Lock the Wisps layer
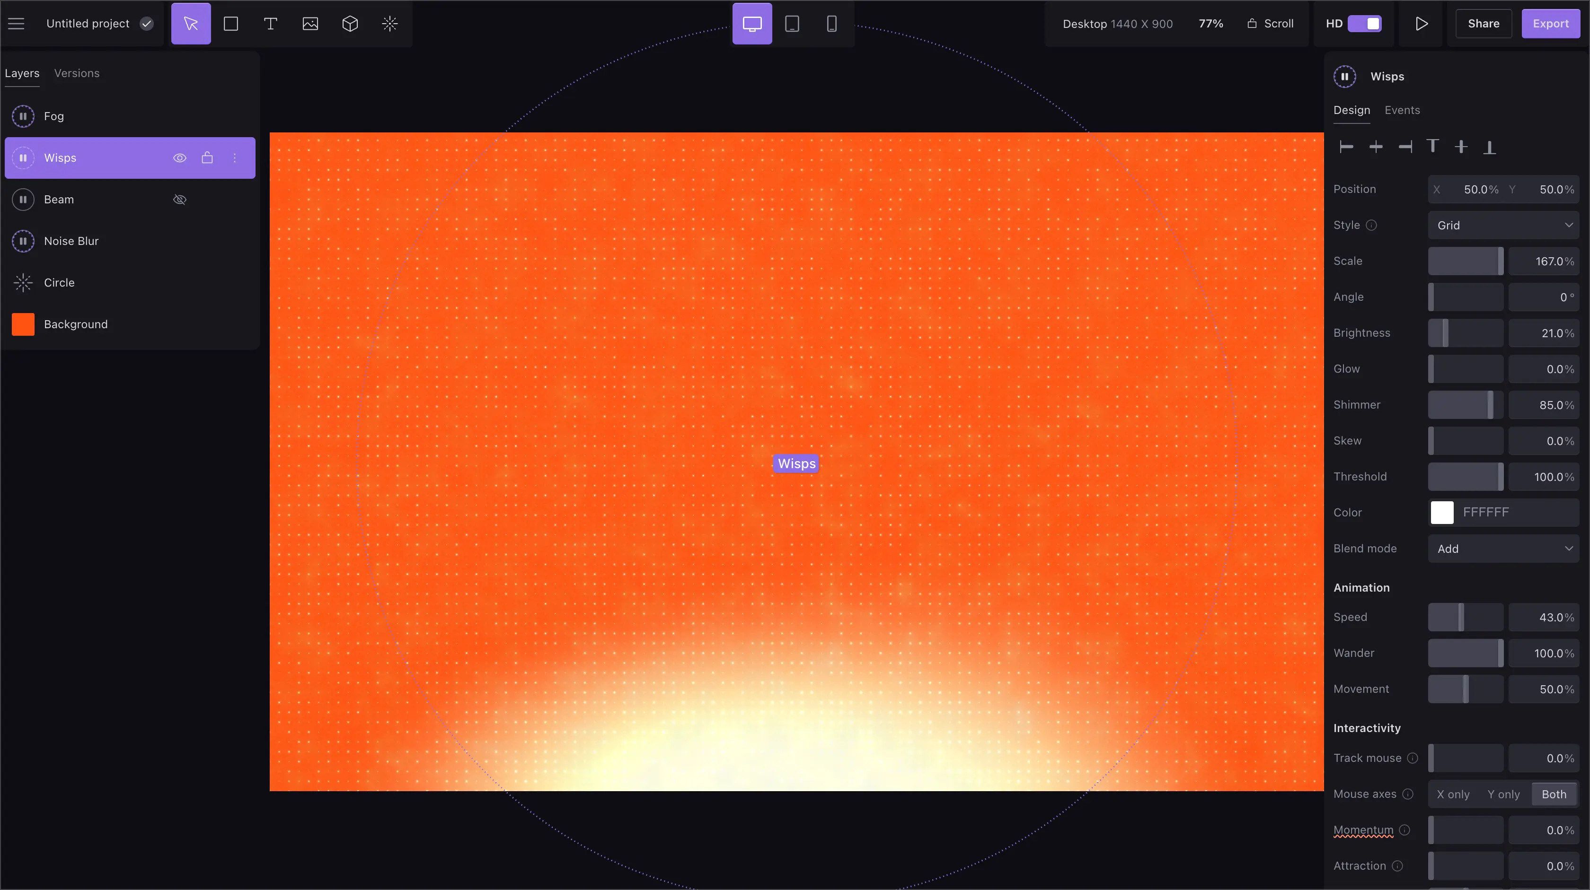The height and width of the screenshot is (890, 1590). point(207,158)
